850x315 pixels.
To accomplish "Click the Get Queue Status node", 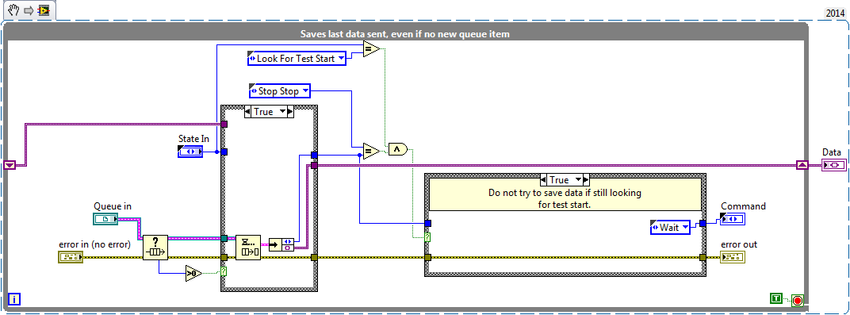I will [155, 248].
